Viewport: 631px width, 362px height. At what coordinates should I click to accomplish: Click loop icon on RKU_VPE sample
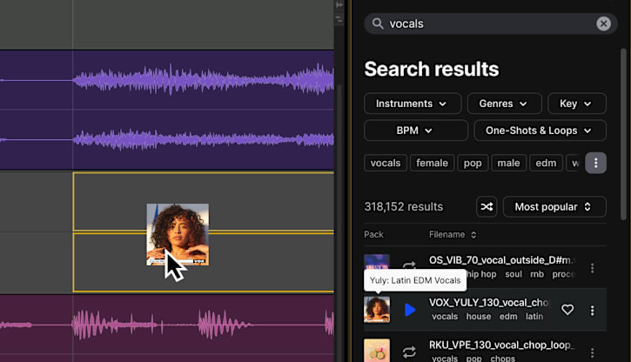click(409, 352)
